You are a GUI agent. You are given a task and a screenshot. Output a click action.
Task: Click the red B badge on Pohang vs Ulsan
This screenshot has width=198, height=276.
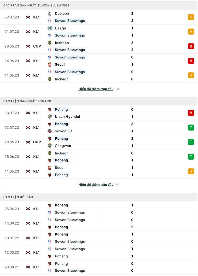tap(191, 113)
